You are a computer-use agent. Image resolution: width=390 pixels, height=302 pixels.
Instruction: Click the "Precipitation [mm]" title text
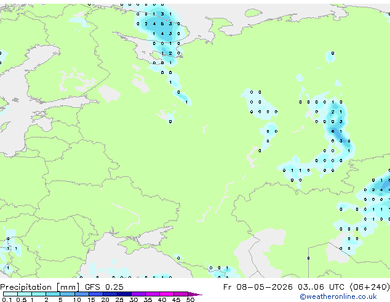[40, 287]
